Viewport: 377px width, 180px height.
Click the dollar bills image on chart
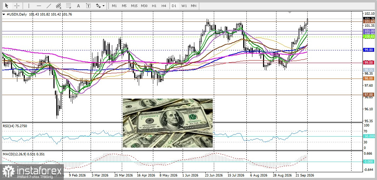coord(168,123)
